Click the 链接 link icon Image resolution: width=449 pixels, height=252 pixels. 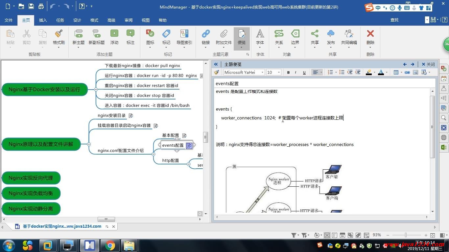click(206, 34)
